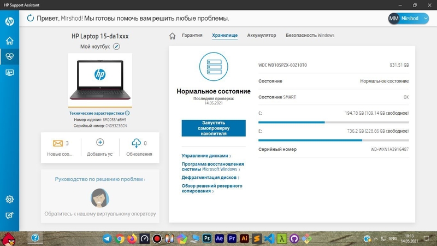The height and width of the screenshot is (246, 437).
Task: Click the virtual agent avatar
Action: point(100,198)
